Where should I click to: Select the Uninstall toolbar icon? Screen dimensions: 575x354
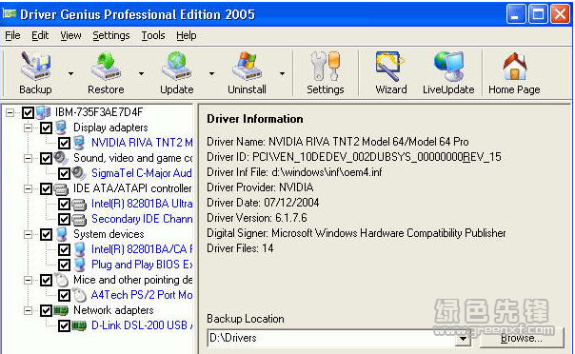[x=247, y=73]
